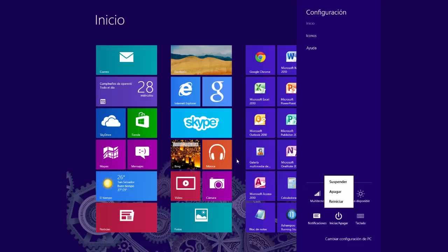
Task: Launch Ashampoo Burning Studio tile
Action: 287,217
